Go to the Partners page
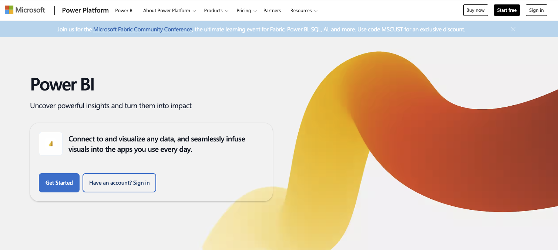 coord(272,10)
